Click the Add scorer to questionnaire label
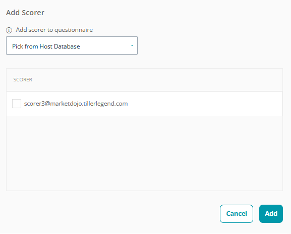 point(54,30)
